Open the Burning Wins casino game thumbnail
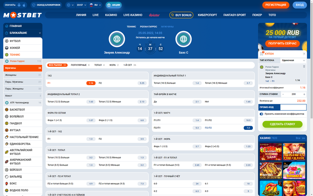The height and width of the screenshot is (196, 313). pyautogui.click(x=271, y=152)
